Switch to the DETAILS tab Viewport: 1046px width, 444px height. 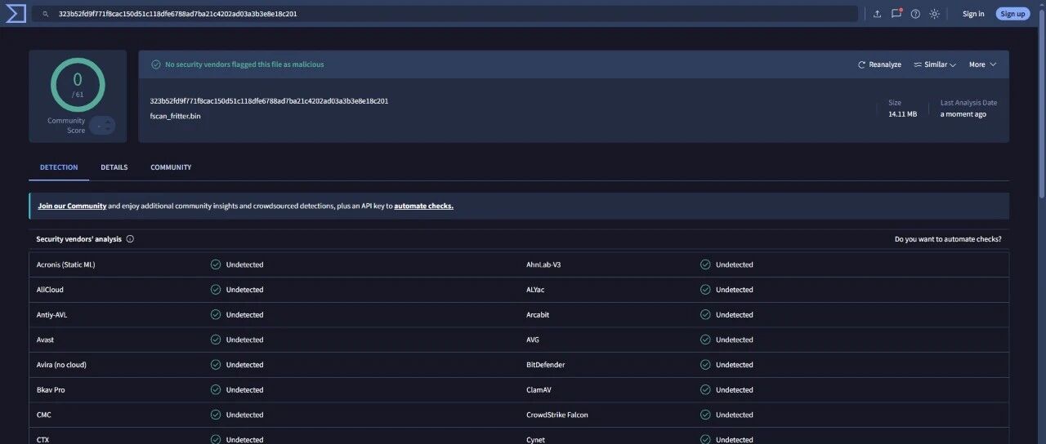pyautogui.click(x=114, y=167)
